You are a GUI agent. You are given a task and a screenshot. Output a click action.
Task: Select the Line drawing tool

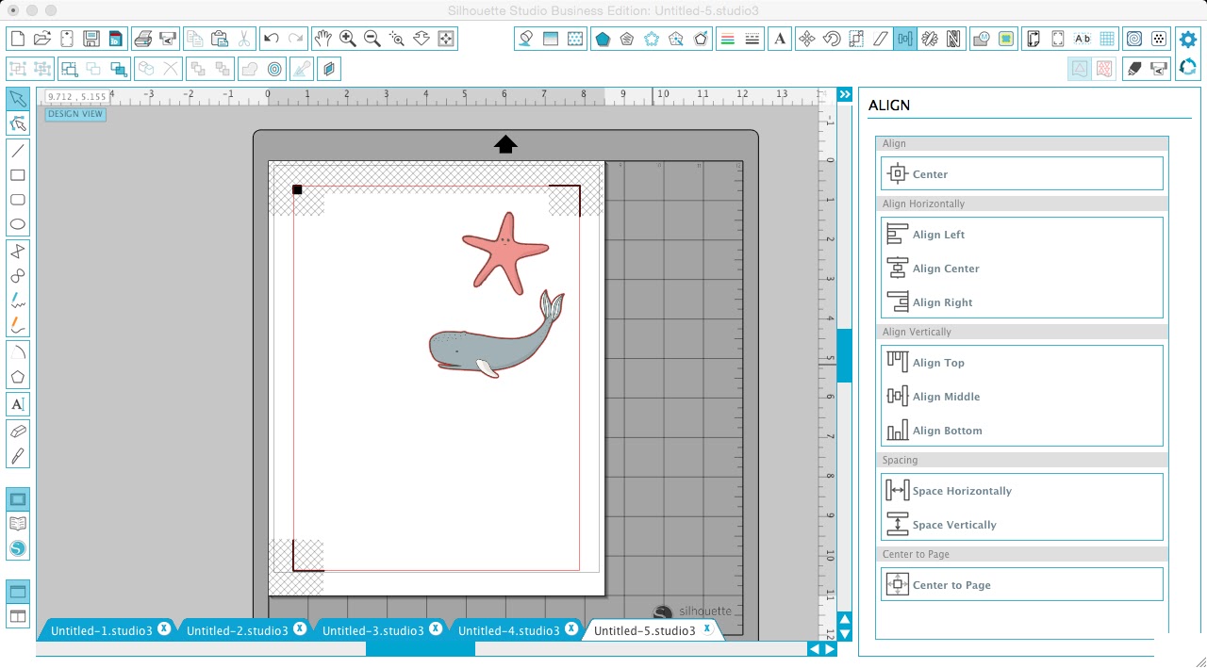[17, 151]
